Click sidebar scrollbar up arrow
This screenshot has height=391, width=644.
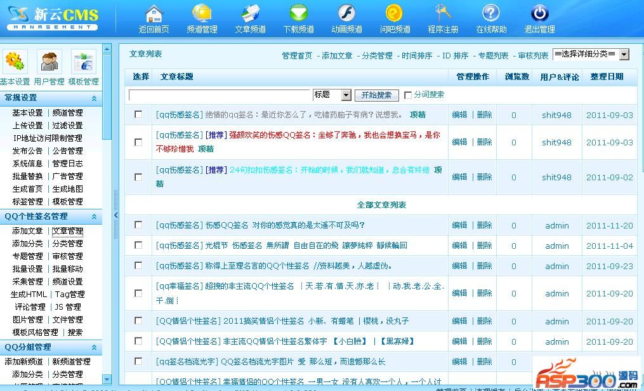click(107, 48)
